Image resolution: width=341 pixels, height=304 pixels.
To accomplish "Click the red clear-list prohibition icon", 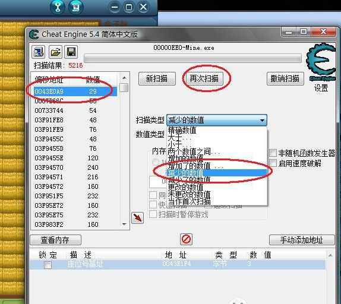I will pos(186,239).
